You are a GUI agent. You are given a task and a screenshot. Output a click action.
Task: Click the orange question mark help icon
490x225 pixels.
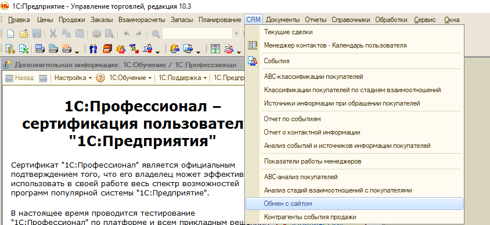pyautogui.click(x=100, y=78)
